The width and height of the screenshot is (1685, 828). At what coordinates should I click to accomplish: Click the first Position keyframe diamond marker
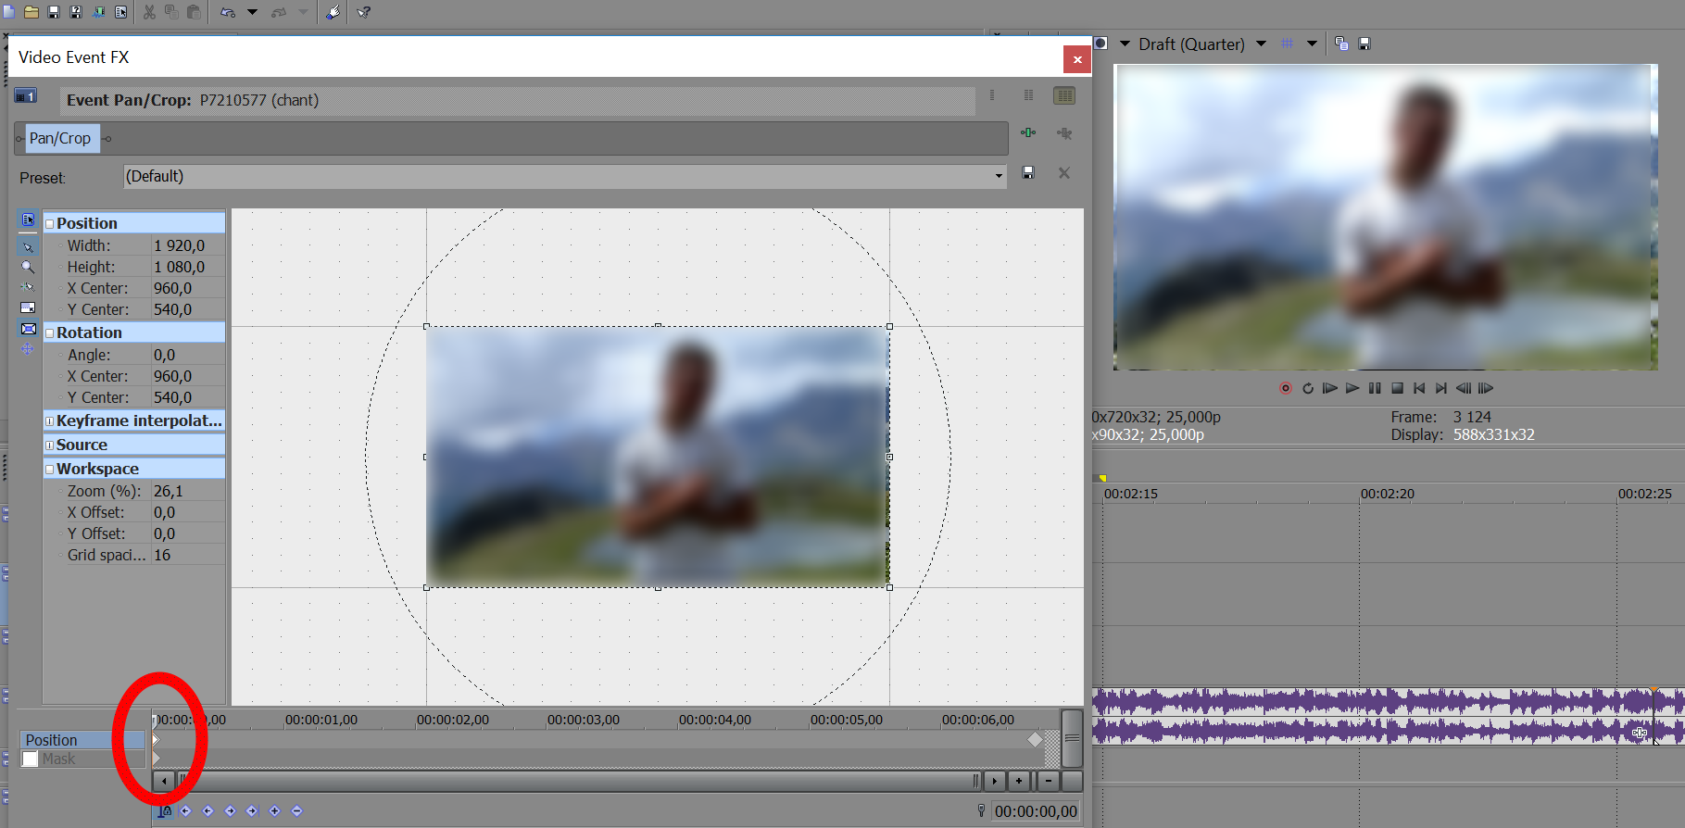point(156,739)
